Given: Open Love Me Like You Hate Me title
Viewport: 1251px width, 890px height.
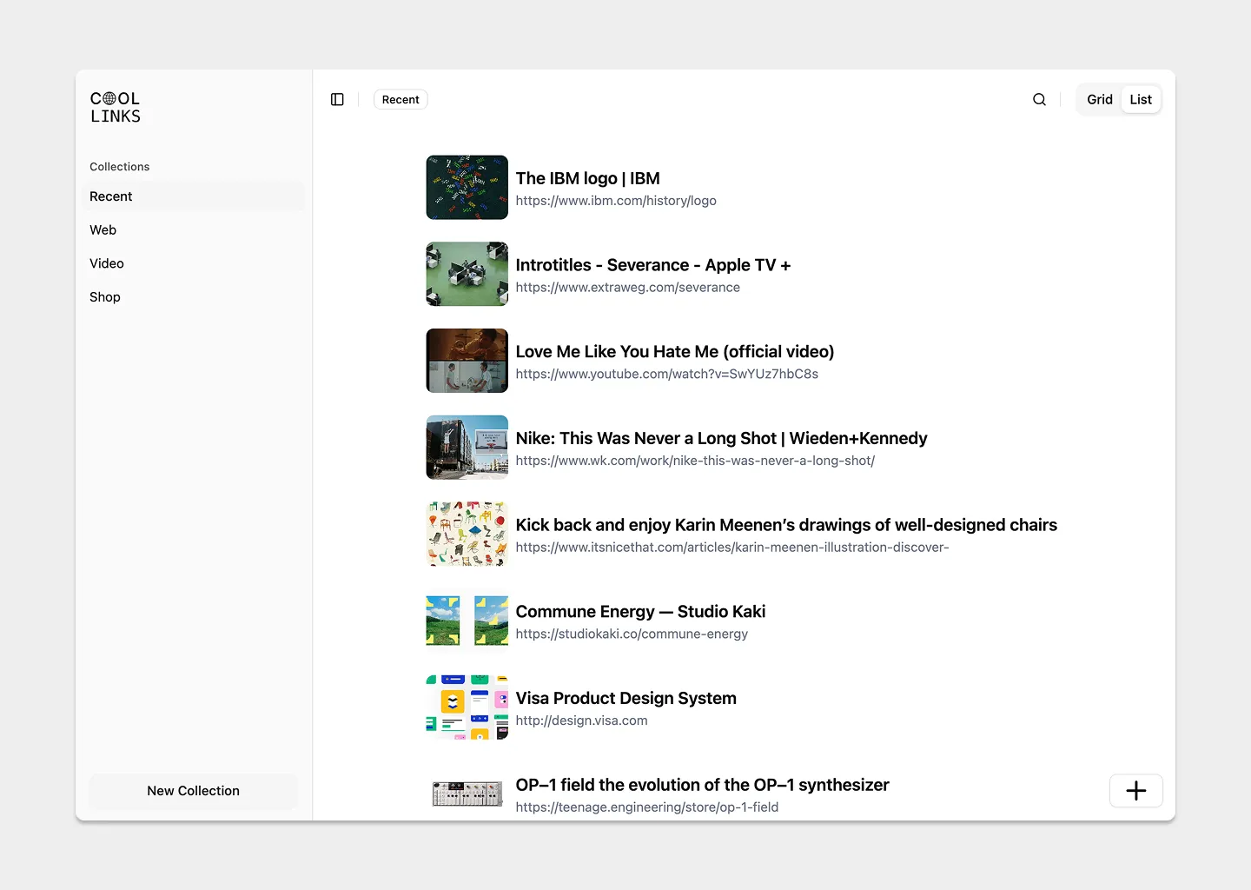Looking at the screenshot, I should (675, 352).
